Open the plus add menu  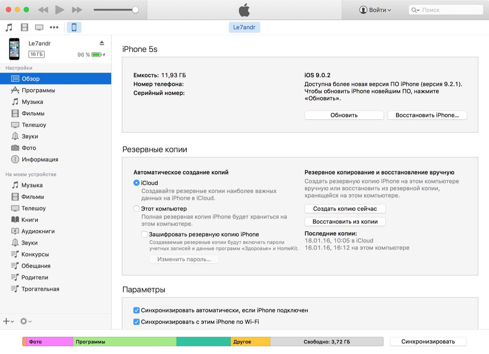(x=8, y=321)
